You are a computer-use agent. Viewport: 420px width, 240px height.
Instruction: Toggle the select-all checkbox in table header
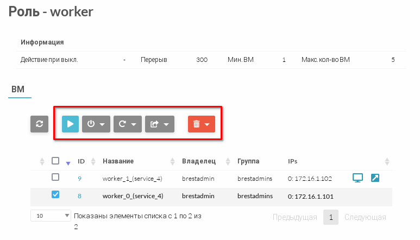pyautogui.click(x=55, y=161)
